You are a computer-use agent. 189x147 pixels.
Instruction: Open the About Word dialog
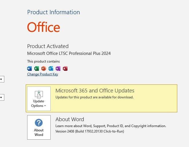[x=39, y=127]
